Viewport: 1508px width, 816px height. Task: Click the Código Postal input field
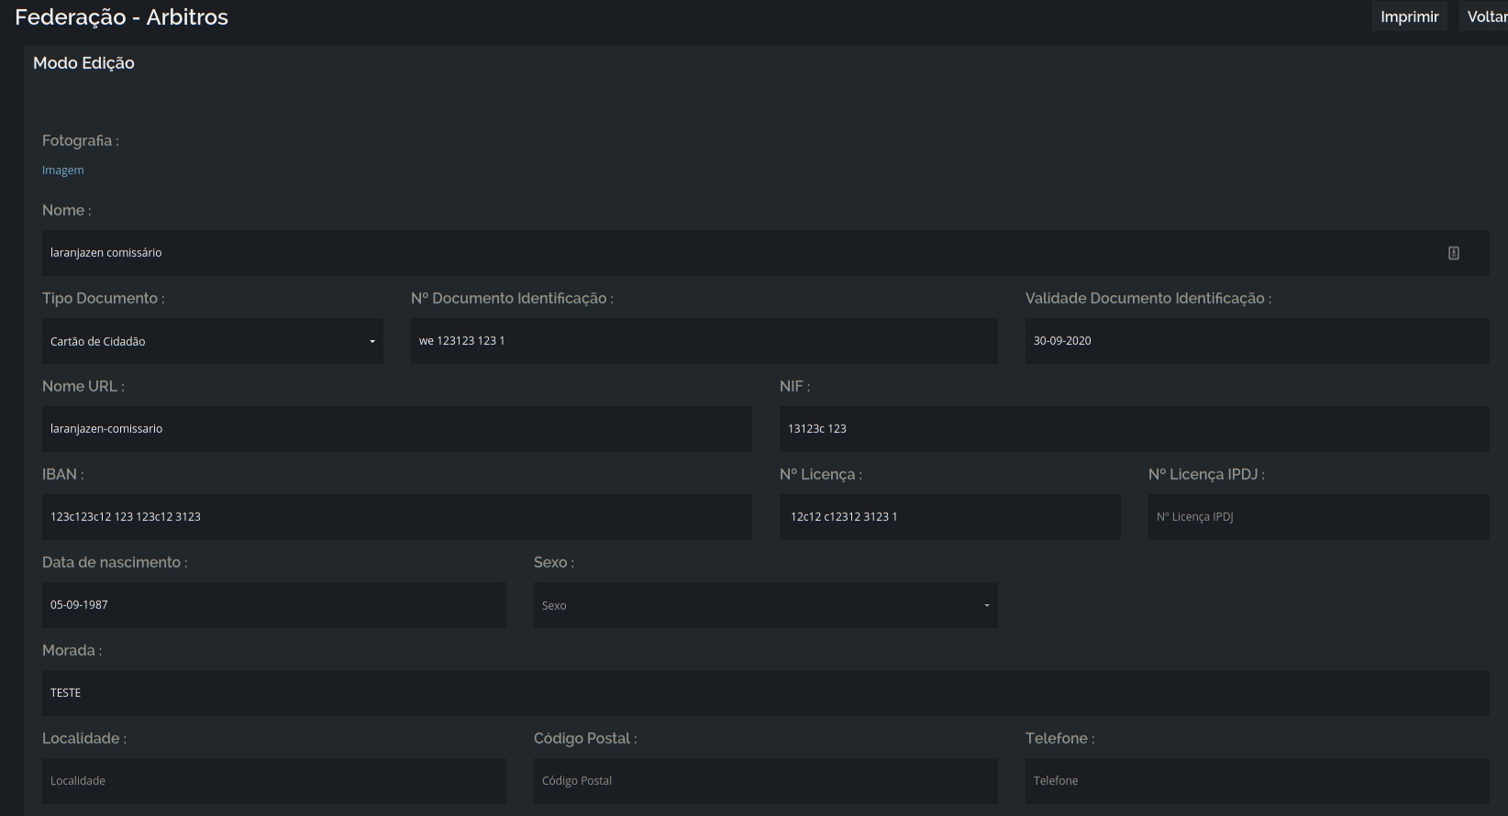(x=766, y=781)
